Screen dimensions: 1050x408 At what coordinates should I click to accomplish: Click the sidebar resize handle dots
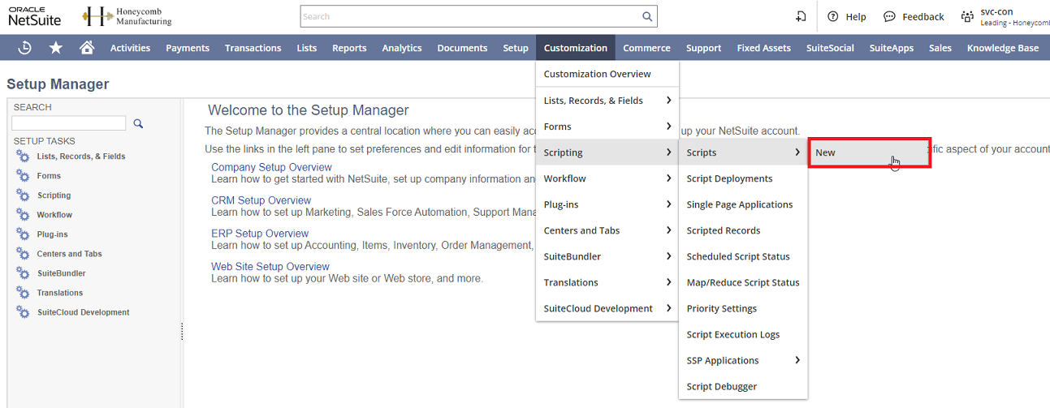coord(182,331)
